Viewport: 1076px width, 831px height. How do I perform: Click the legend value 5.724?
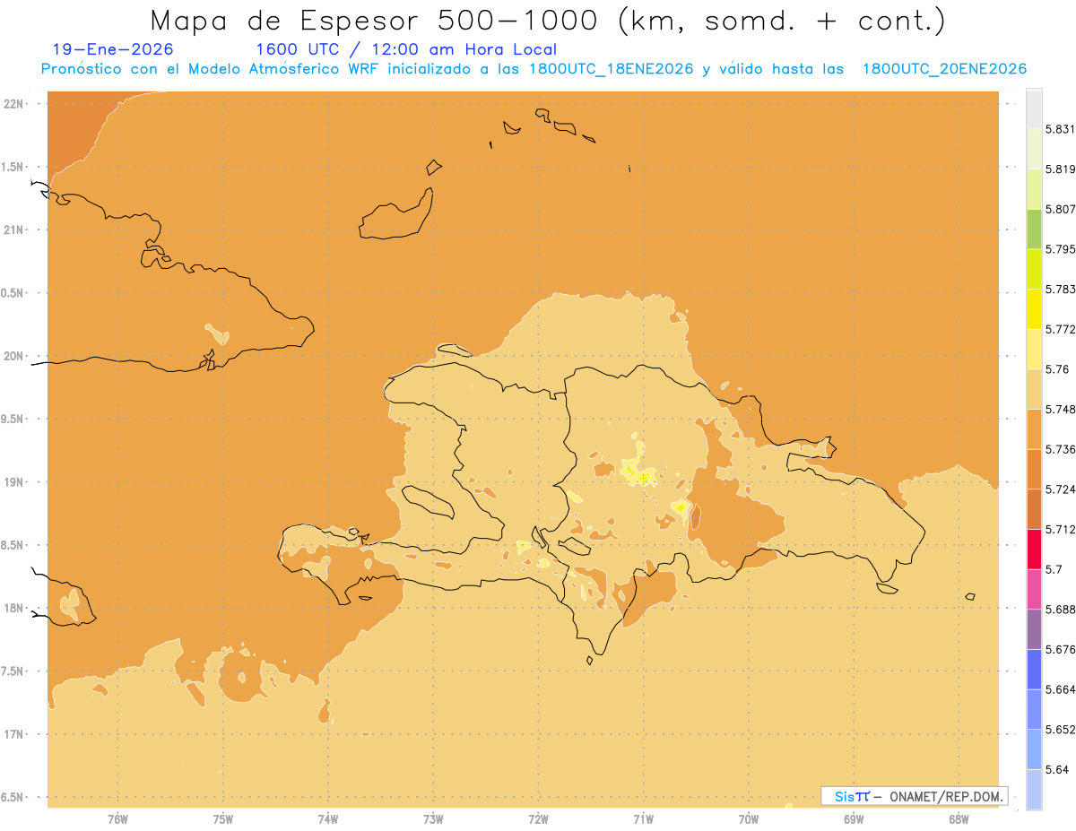pos(1061,489)
